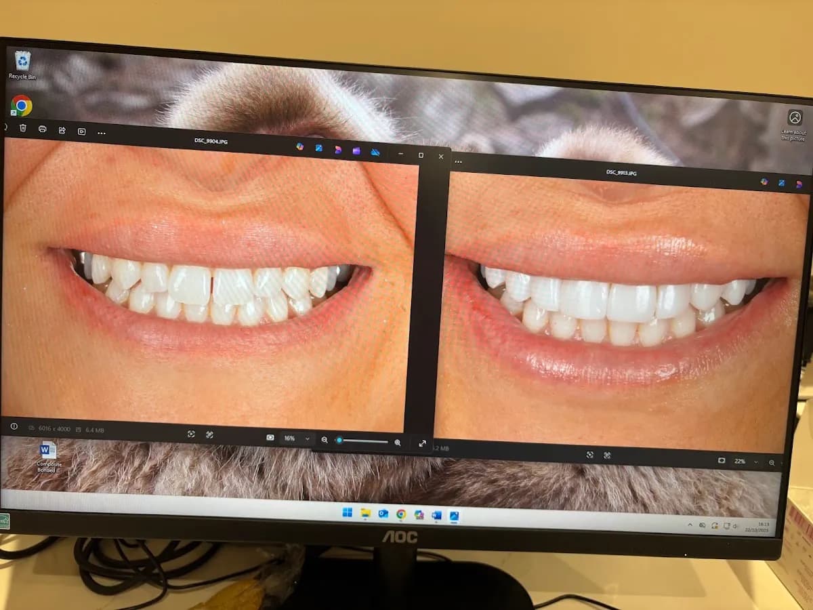Open the 22% zoom level dropdown

point(746,462)
